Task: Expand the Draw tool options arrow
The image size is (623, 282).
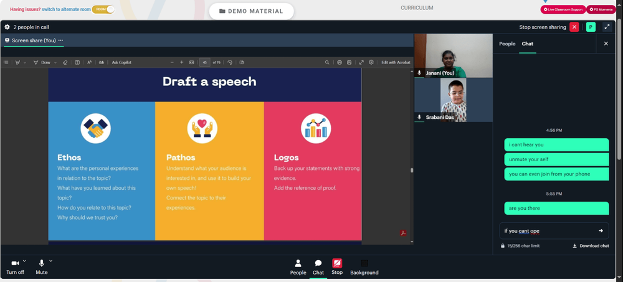Action: point(55,62)
